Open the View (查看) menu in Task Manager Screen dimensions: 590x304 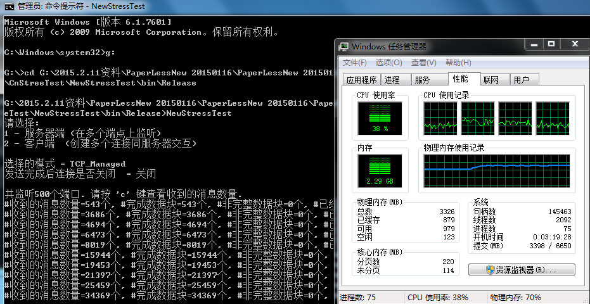click(x=424, y=63)
